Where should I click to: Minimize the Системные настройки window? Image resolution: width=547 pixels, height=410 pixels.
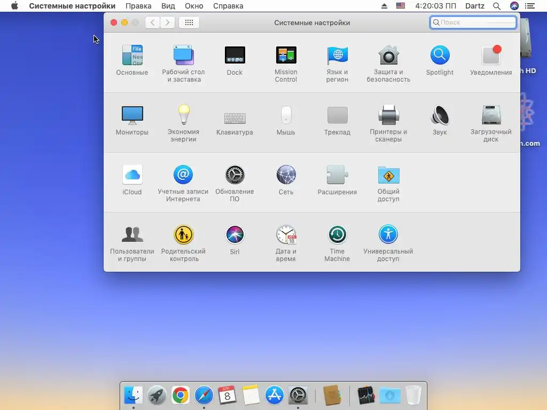(x=124, y=22)
